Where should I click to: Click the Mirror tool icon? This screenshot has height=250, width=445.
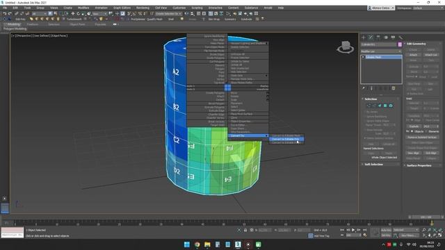click(x=186, y=14)
